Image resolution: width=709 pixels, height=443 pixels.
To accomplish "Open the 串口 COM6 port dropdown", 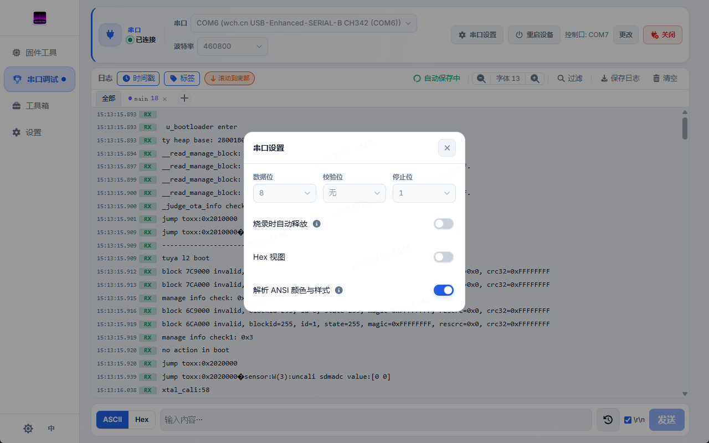I will 304,23.
